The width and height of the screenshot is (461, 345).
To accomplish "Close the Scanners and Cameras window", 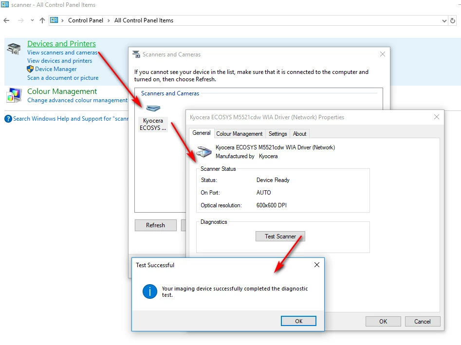I will tap(383, 54).
